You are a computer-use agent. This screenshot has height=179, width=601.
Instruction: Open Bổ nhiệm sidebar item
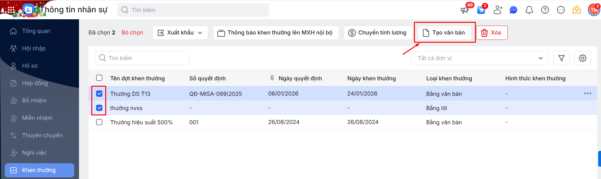pyautogui.click(x=34, y=101)
